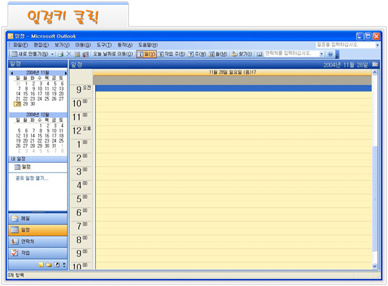Image resolution: width=388 pixels, height=286 pixels.
Task: Minimize the Outlook window
Action: coord(360,37)
